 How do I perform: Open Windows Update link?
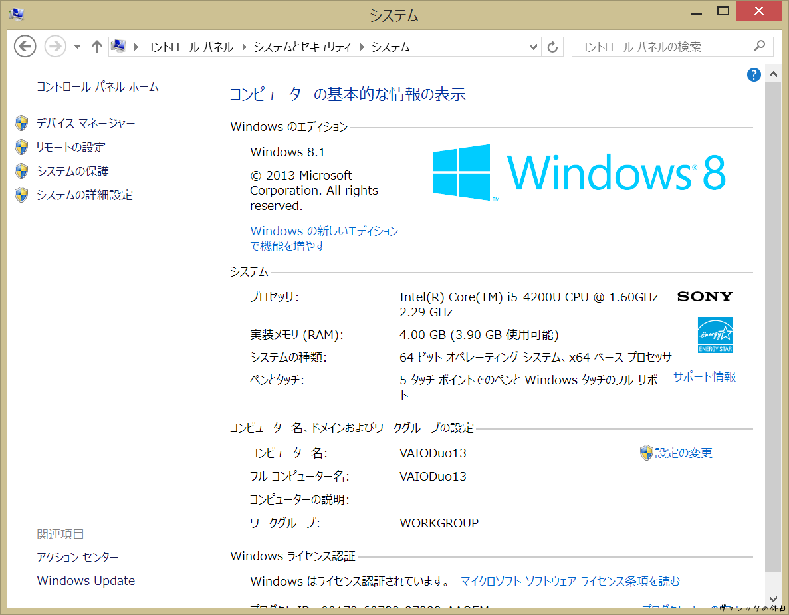coord(86,581)
